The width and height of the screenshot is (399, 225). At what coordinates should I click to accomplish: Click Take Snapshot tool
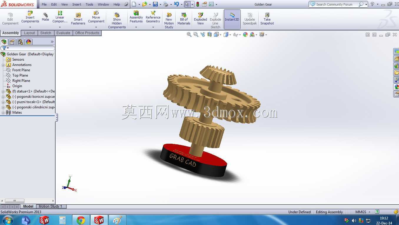point(267,19)
